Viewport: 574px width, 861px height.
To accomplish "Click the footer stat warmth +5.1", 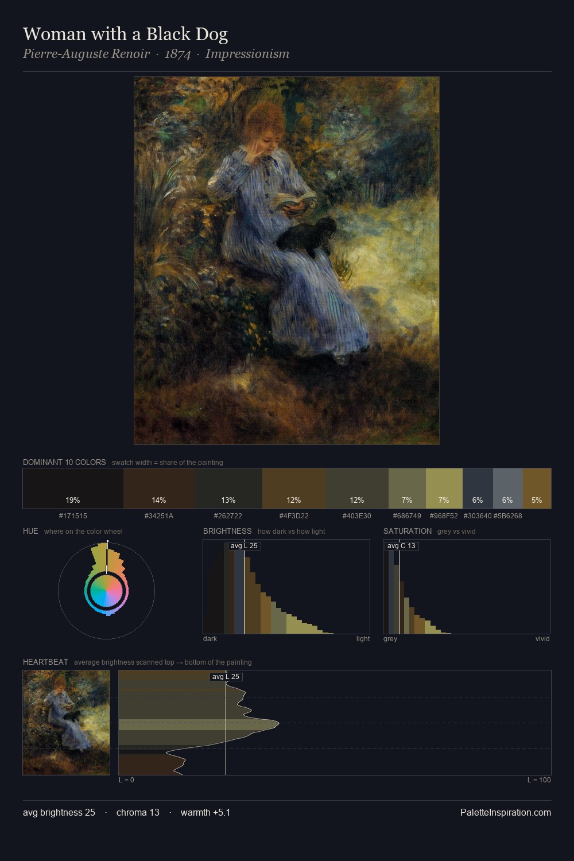I will [x=205, y=813].
